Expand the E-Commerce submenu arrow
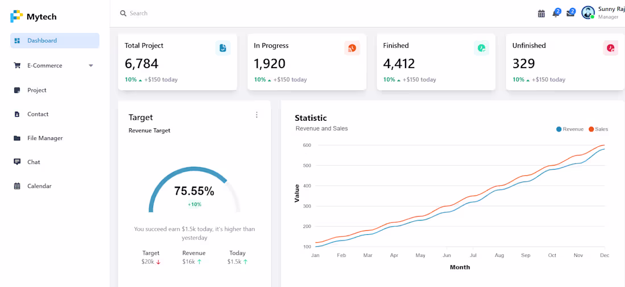Image resolution: width=625 pixels, height=287 pixels. point(91,66)
